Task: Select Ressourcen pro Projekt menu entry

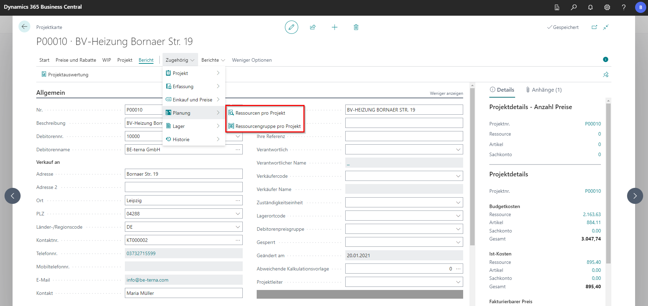Action: [x=260, y=113]
